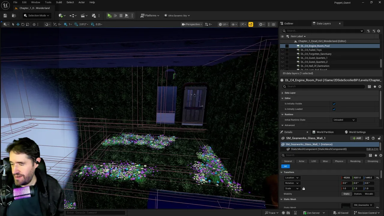The width and height of the screenshot is (384, 216).
Task: Choose the Select objects cursor tool
Action: [x=13, y=24]
